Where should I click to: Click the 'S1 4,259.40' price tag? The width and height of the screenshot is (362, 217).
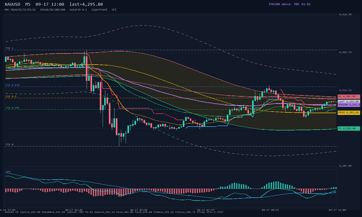[x=349, y=128]
